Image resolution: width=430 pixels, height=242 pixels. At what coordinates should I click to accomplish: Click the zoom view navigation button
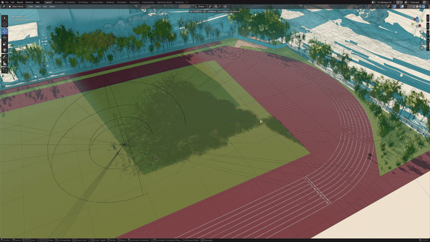pyautogui.click(x=422, y=32)
